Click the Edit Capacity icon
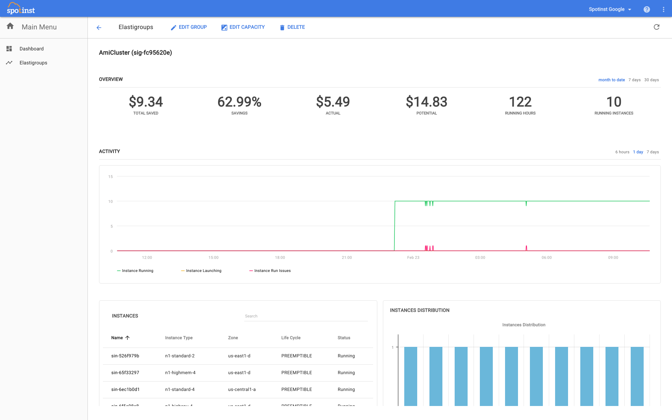 coord(224,28)
